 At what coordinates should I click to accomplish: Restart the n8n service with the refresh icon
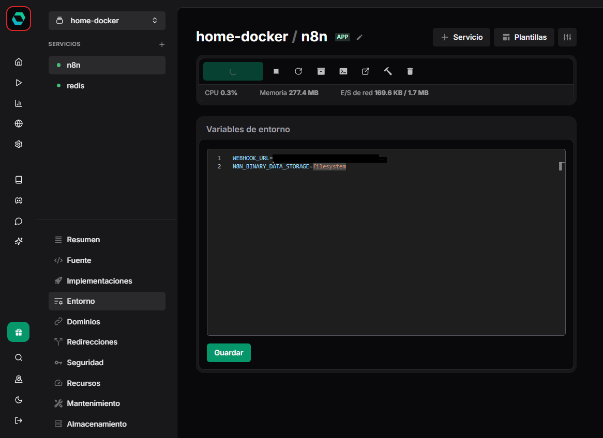(x=298, y=71)
